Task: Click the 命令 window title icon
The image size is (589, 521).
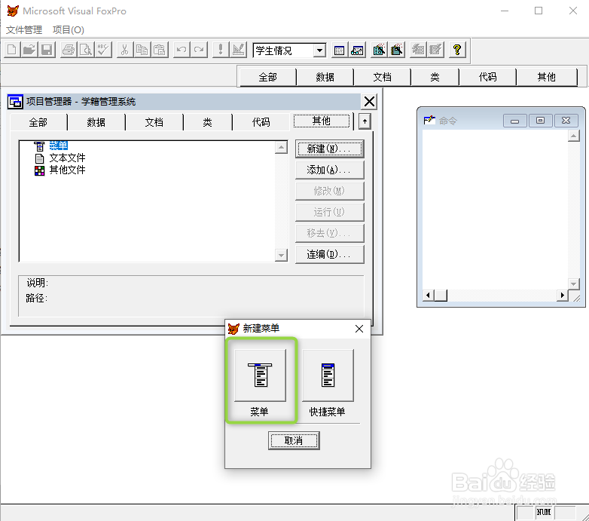Action: 429,121
